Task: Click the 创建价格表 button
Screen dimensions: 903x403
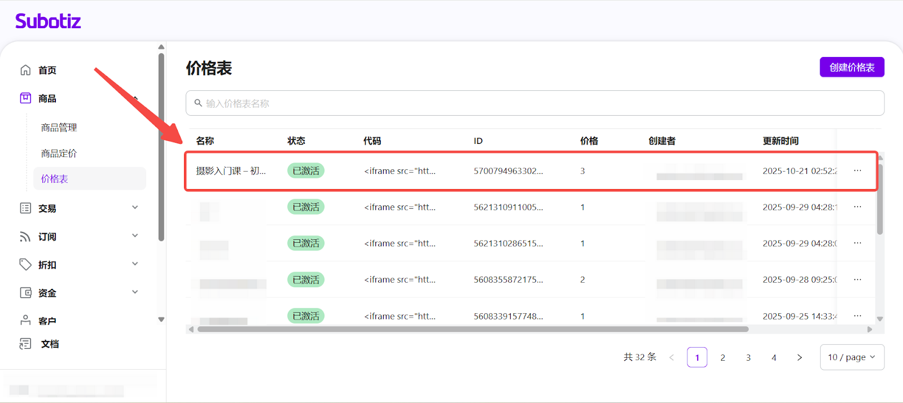Action: tap(852, 67)
